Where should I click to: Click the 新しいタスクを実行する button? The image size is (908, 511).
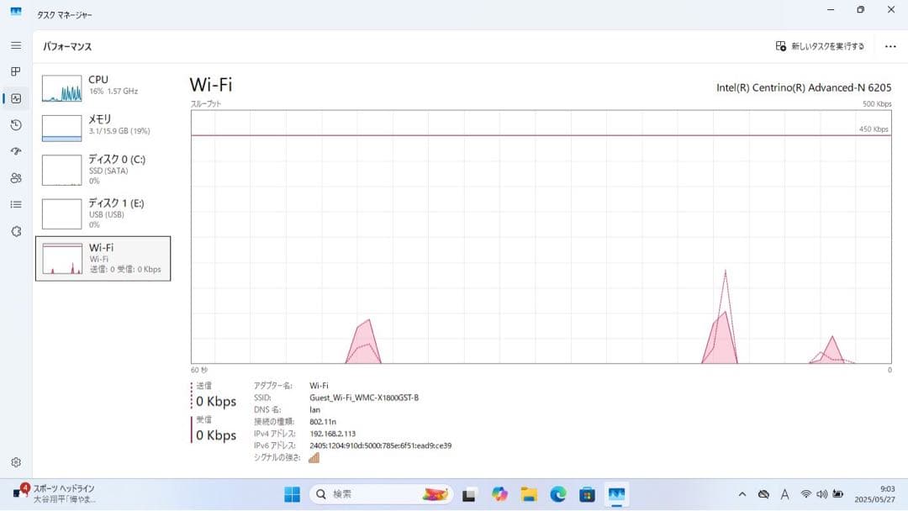click(x=820, y=46)
